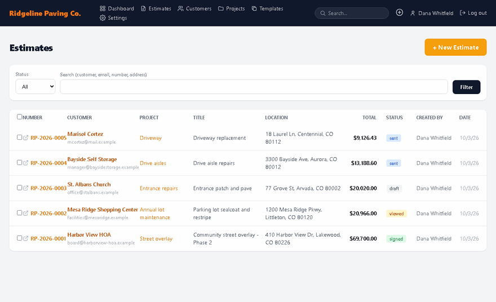Open RP-2026-0002 via its external link icon

click(x=25, y=213)
